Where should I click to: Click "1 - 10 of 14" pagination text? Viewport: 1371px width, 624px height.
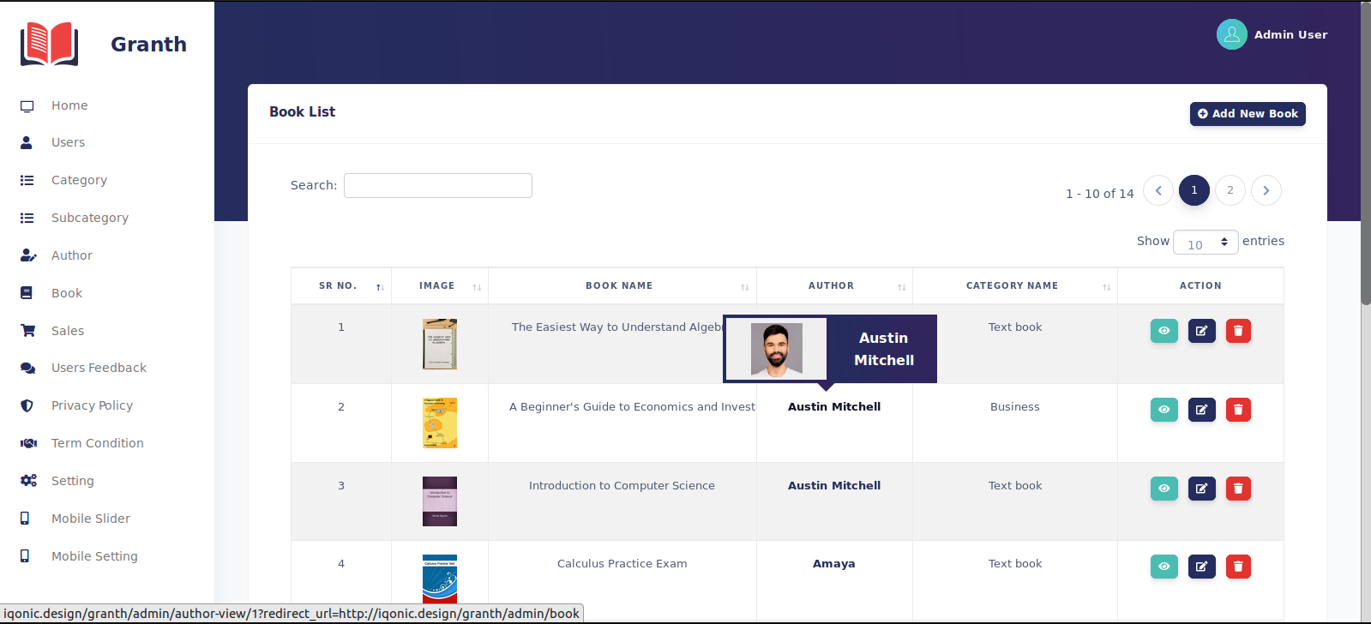coord(1099,194)
